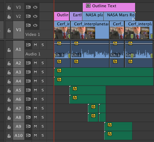Click fx badge on A9 audio clip

110,125
